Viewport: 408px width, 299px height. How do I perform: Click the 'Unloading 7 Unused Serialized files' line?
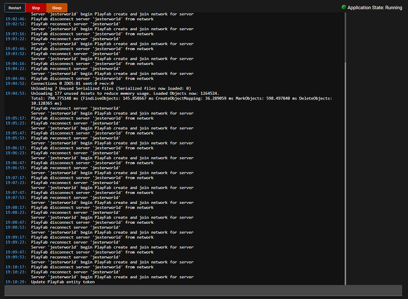pos(111,88)
